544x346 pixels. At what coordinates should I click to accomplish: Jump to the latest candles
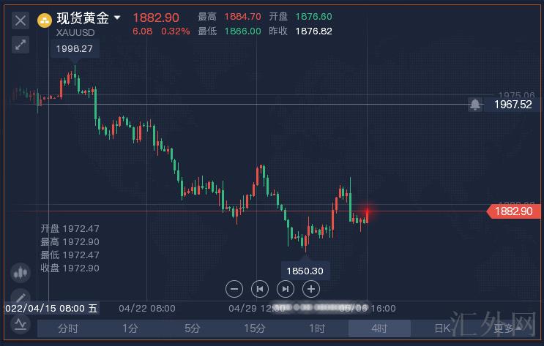(286, 288)
